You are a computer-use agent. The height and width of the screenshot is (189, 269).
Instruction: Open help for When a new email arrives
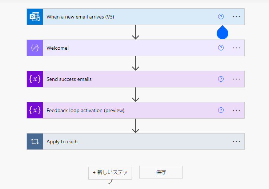[221, 17]
